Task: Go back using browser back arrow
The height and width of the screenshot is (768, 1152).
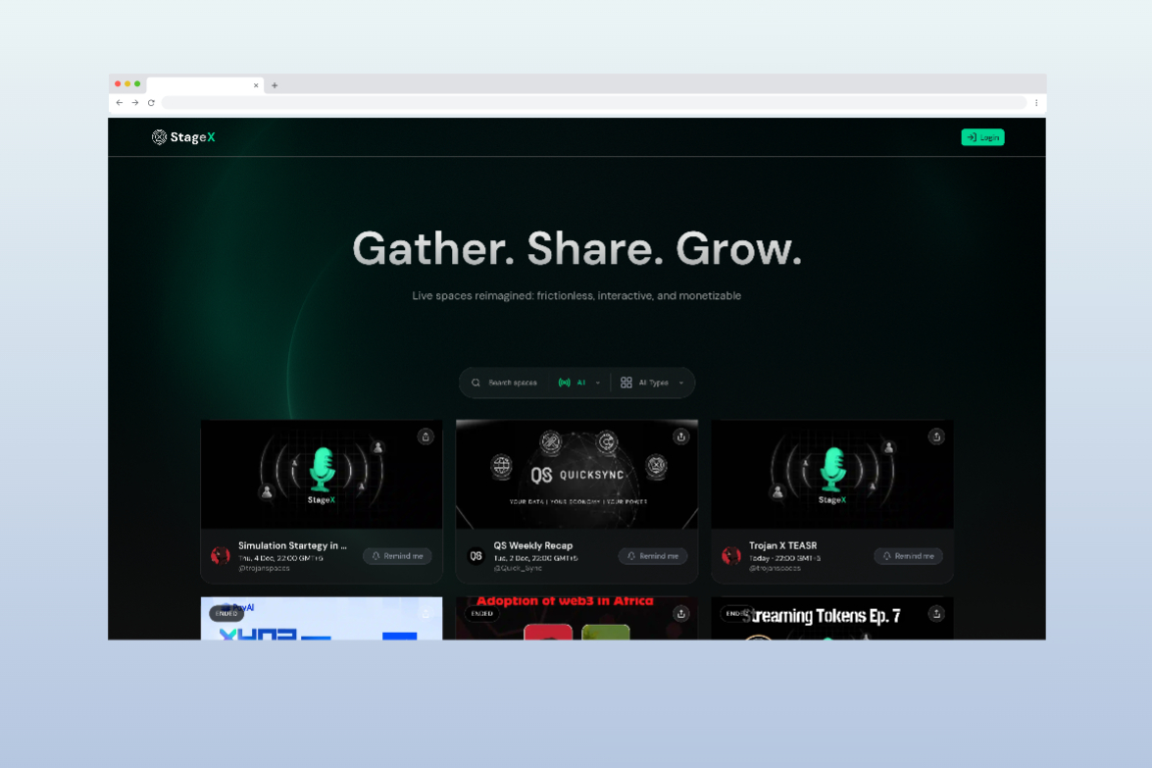Action: pyautogui.click(x=120, y=103)
